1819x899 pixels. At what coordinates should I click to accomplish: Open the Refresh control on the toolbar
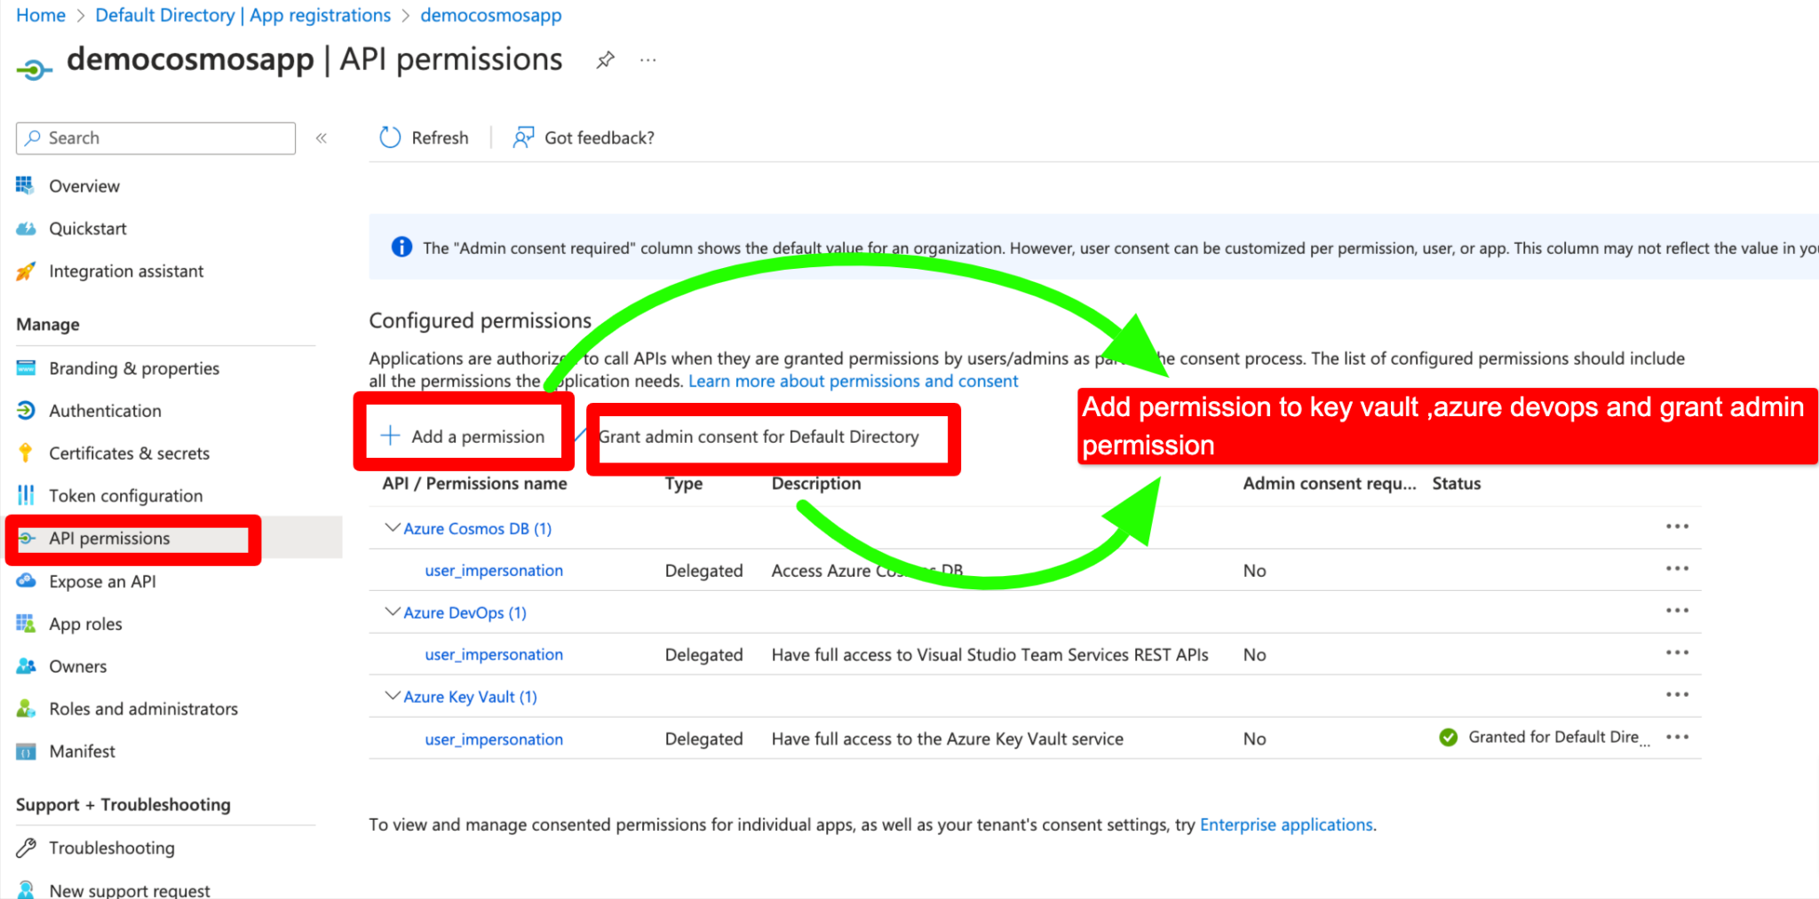click(x=424, y=138)
